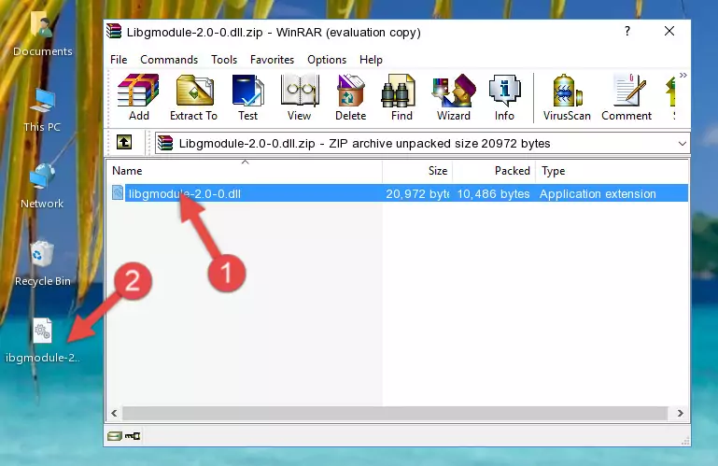The width and height of the screenshot is (718, 466).
Task: Click the Delete files toolbar icon
Action: click(x=350, y=97)
